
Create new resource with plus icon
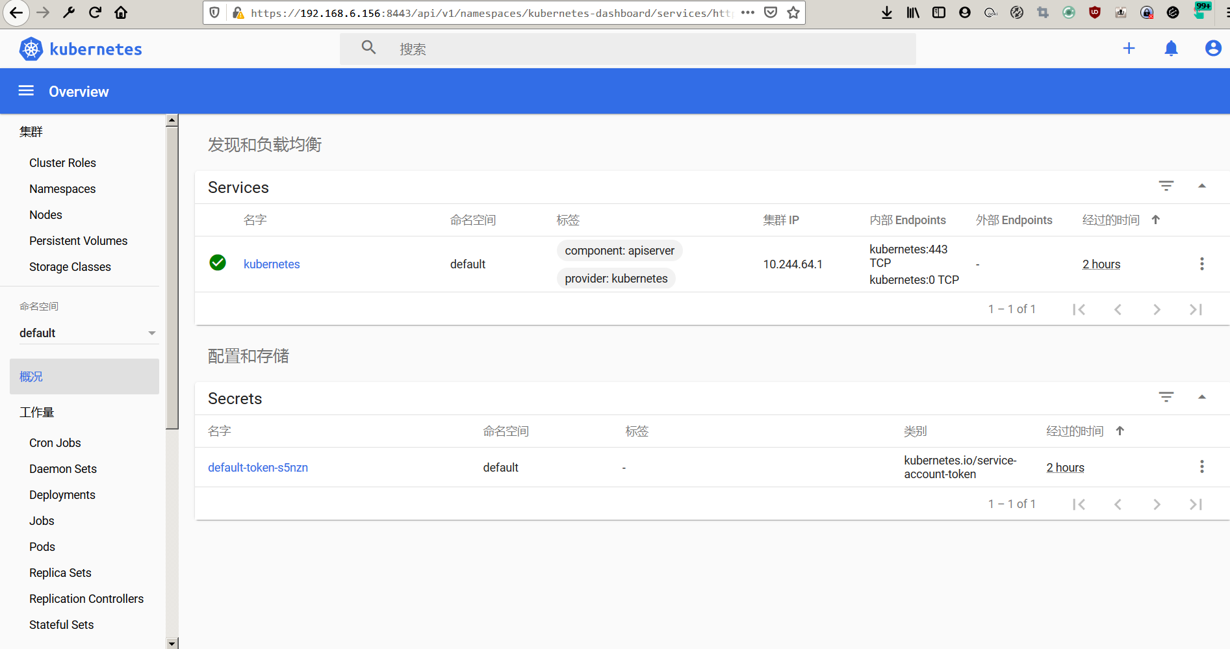[1129, 48]
